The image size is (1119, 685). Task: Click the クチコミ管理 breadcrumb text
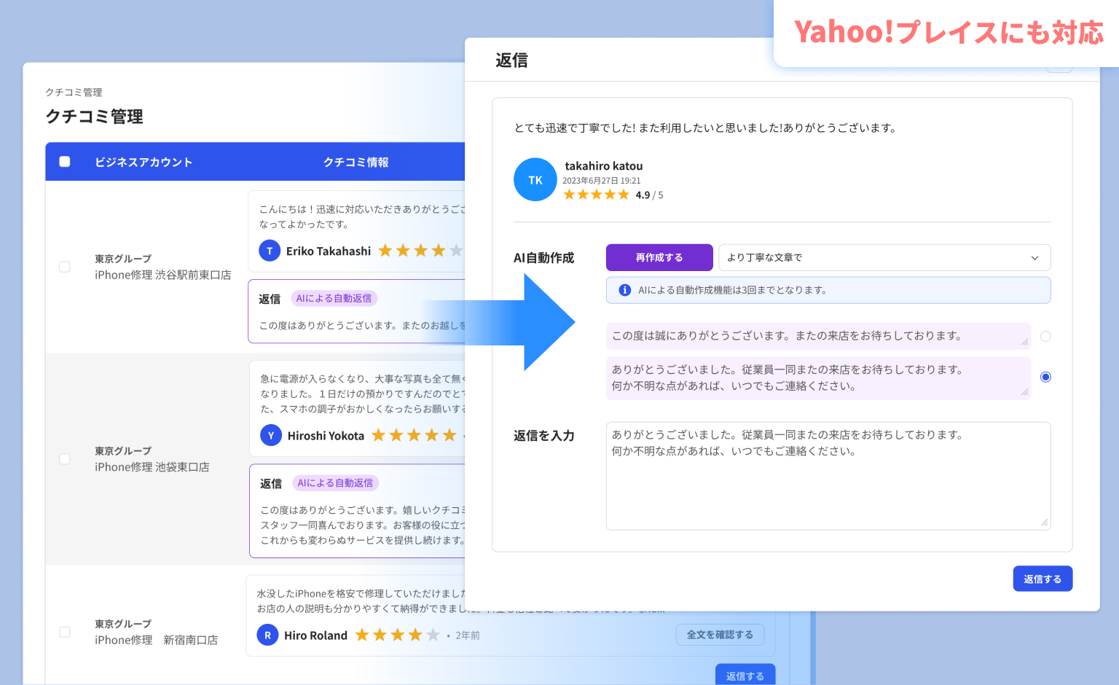tap(74, 93)
